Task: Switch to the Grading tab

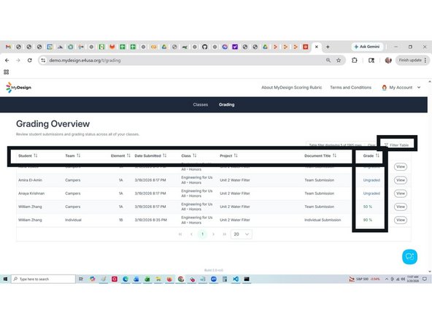Action: (226, 104)
